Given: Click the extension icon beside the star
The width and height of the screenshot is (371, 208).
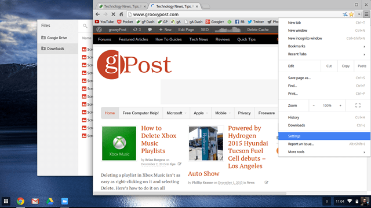Looking at the screenshot, I should coord(345,14).
